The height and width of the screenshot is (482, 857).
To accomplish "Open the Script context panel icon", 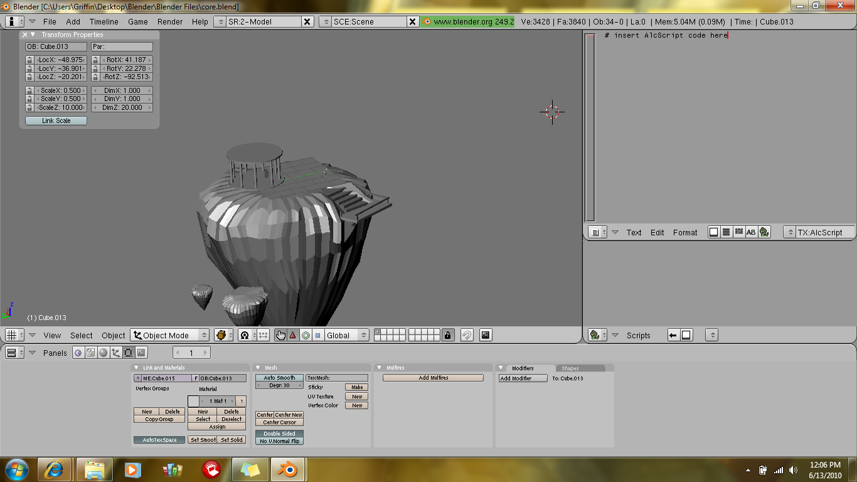I will (91, 353).
